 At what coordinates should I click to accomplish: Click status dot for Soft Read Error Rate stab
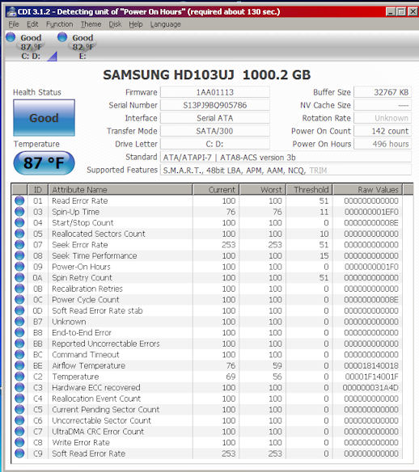pyautogui.click(x=19, y=310)
